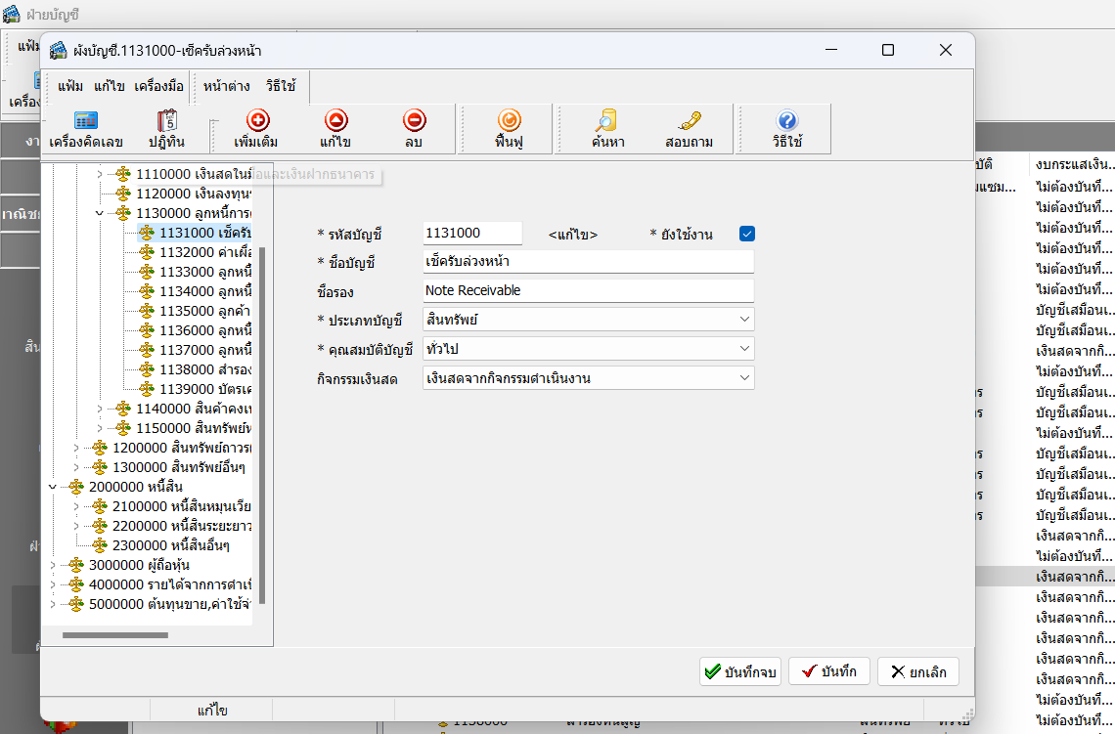1115x734 pixels.
Task: Open the เครื่องมือ menu
Action: 158,86
